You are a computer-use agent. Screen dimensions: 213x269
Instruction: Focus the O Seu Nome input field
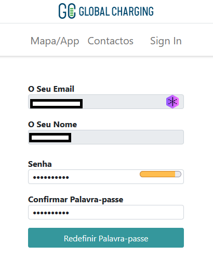tap(106, 137)
